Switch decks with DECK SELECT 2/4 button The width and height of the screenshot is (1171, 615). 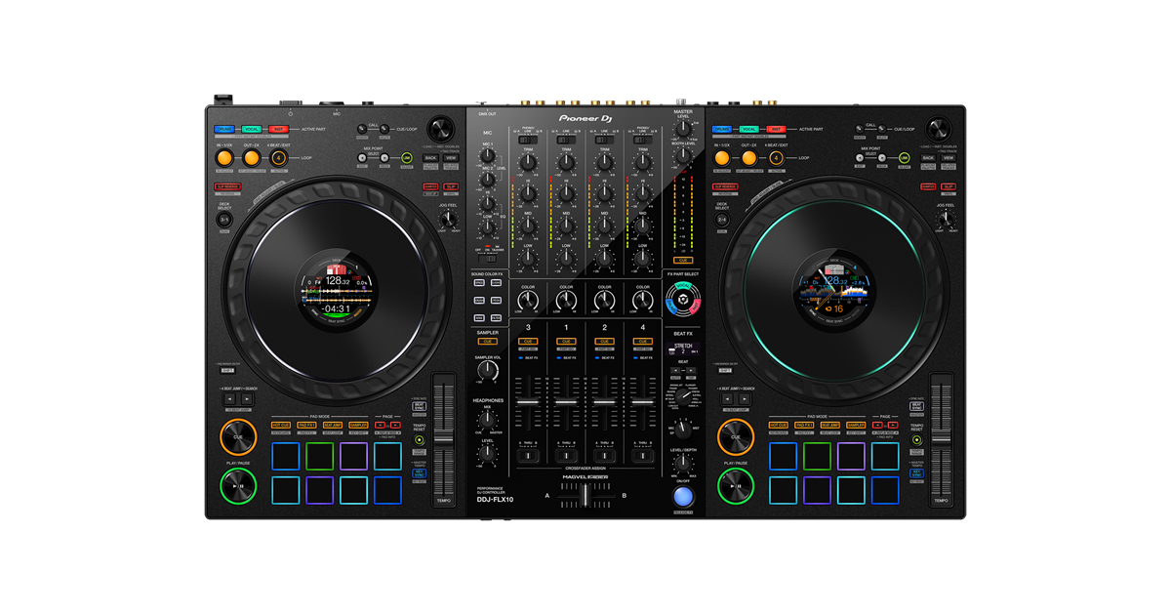coord(722,220)
